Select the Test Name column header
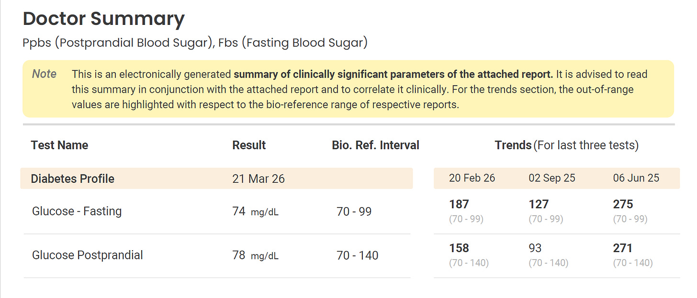 59,145
